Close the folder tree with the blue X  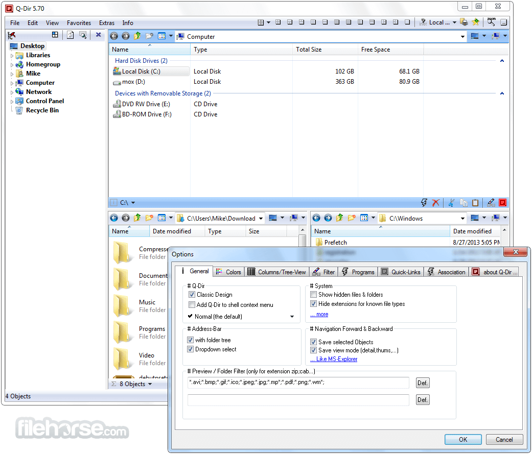pos(99,35)
